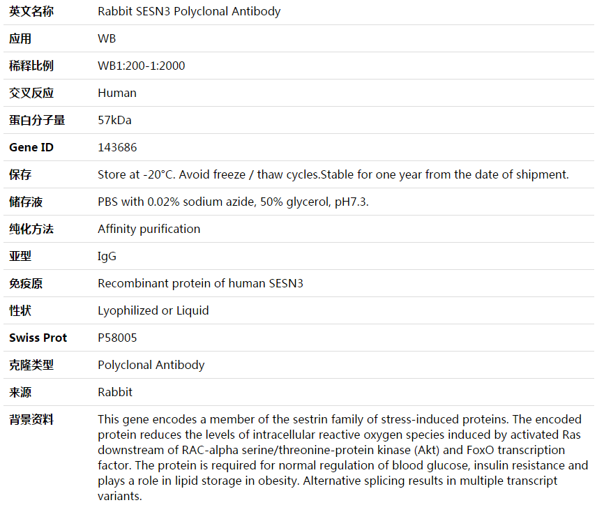604x505 pixels.
Task: Click the Swiss Prot row label
Action: (38, 338)
